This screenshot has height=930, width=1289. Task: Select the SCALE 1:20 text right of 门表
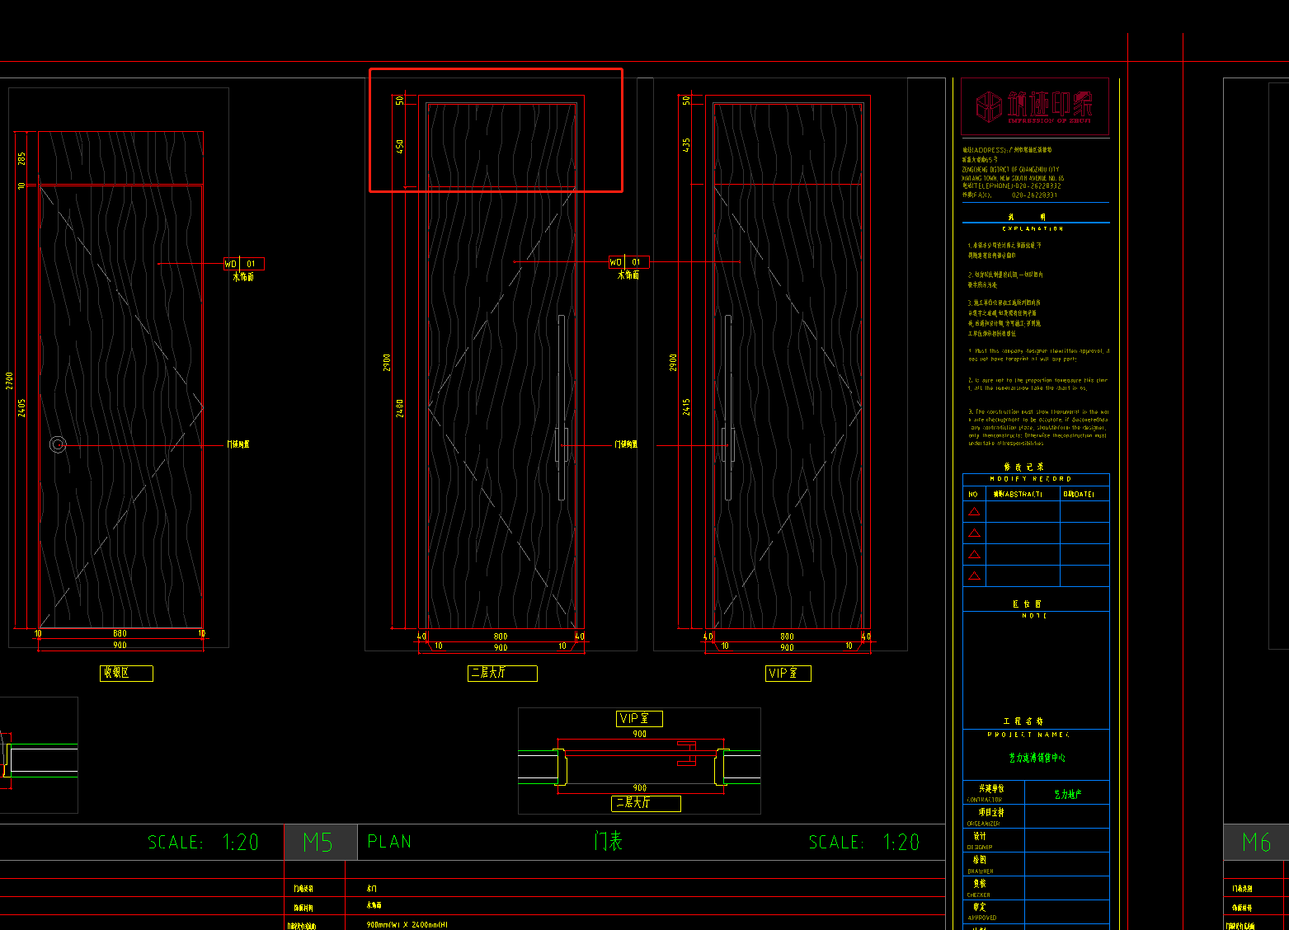pos(863,842)
